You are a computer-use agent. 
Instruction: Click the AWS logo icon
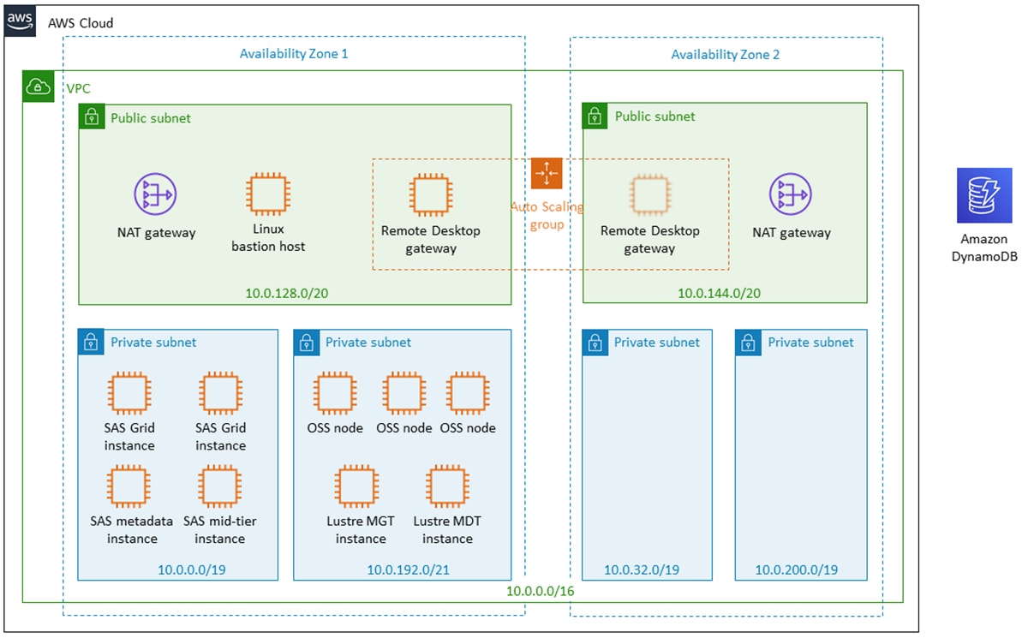point(21,21)
